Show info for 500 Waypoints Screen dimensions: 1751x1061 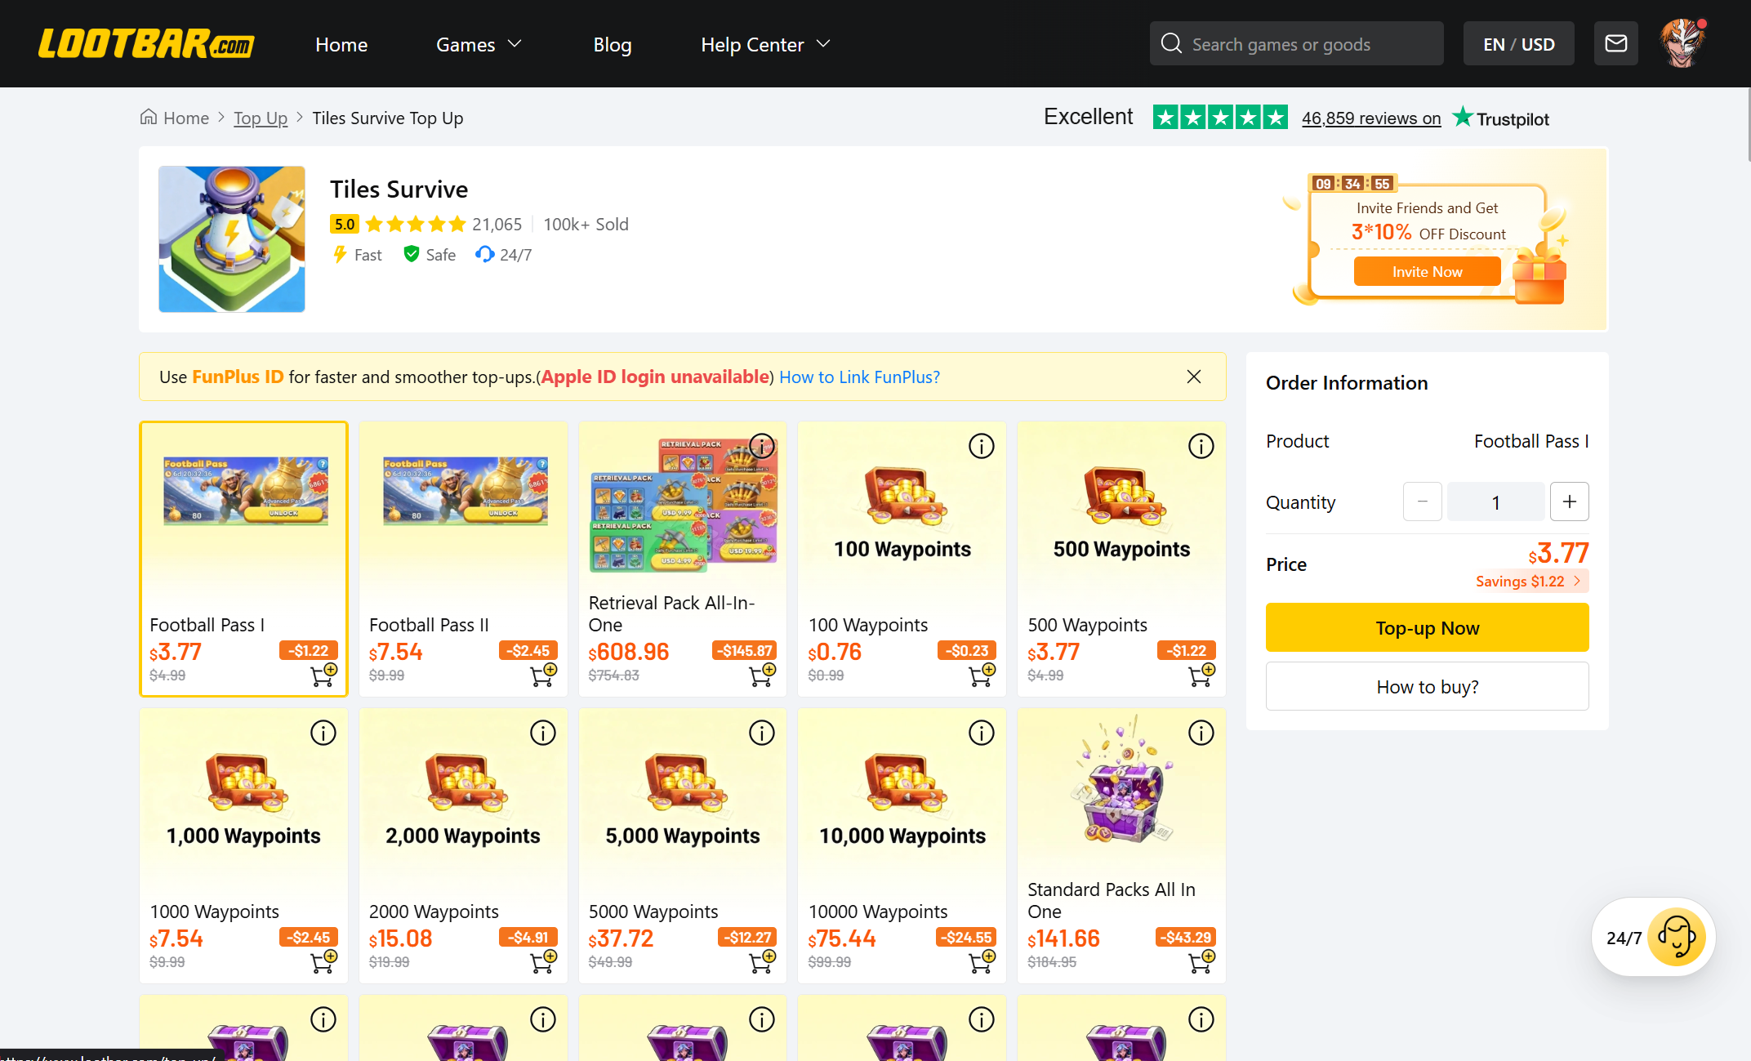click(1201, 446)
